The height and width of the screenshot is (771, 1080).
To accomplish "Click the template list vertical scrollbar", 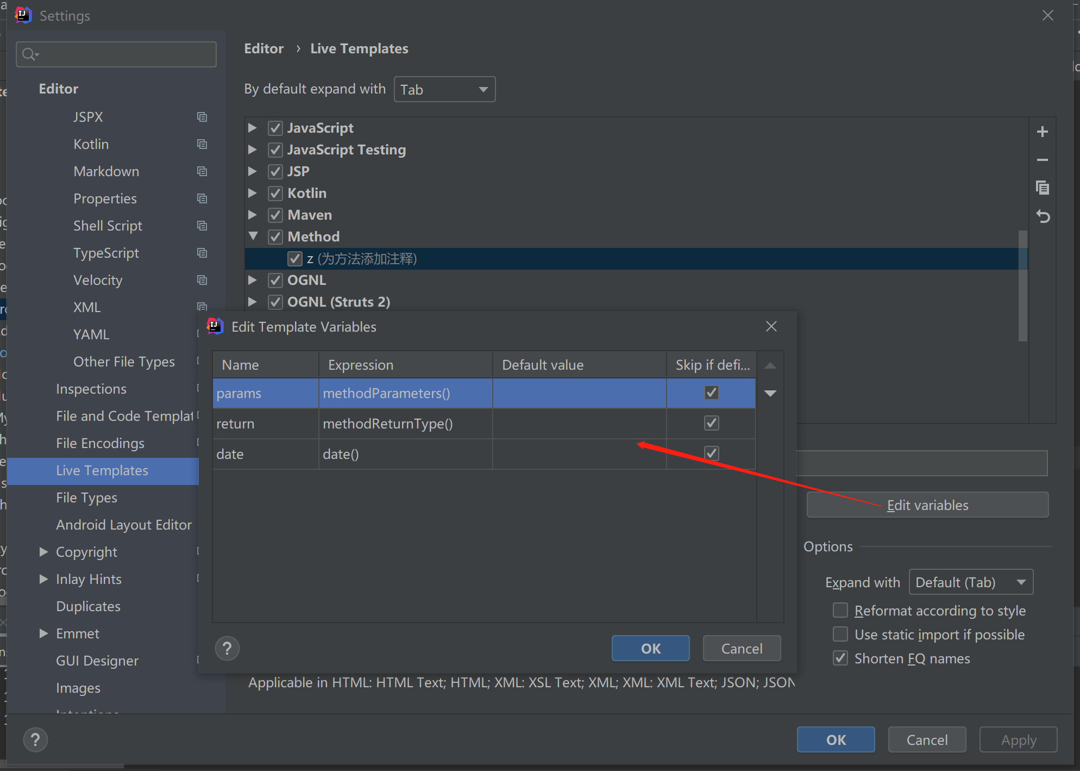I will click(1022, 285).
